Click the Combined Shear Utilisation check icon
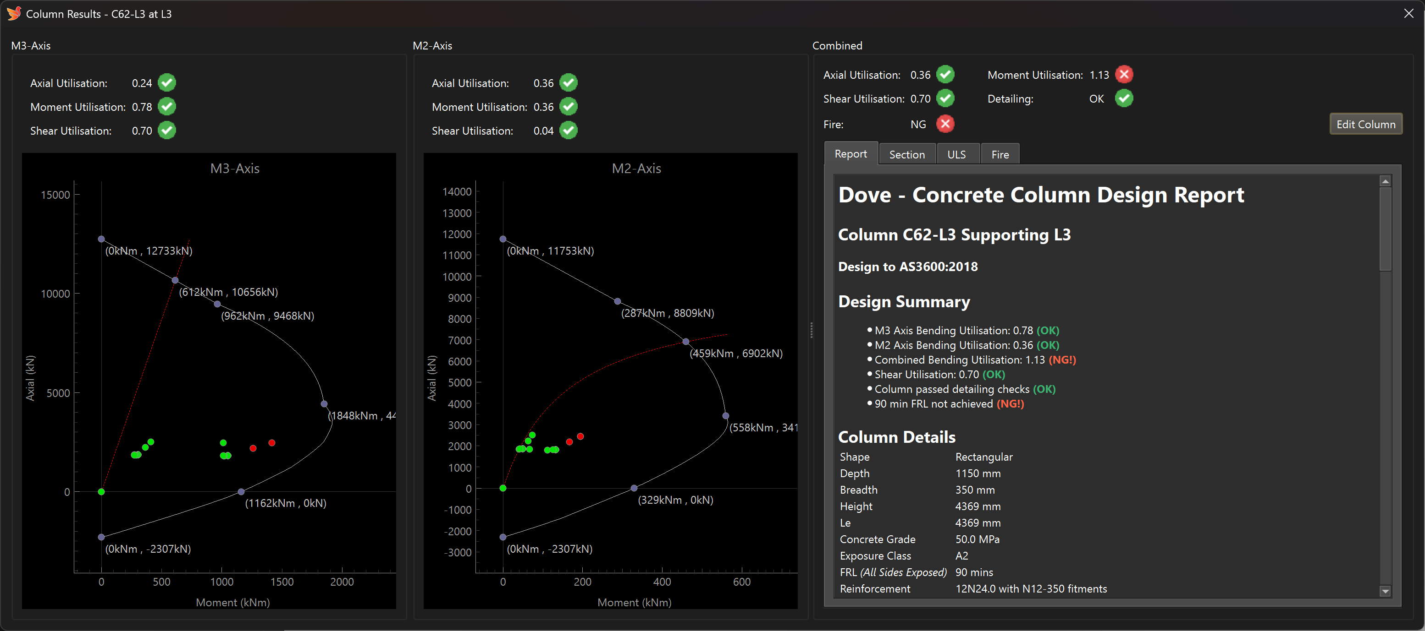Screen dimensions: 1425x631 pyautogui.click(x=945, y=98)
